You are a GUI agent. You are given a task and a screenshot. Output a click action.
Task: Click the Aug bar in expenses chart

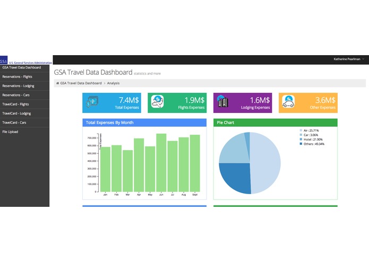click(184, 165)
